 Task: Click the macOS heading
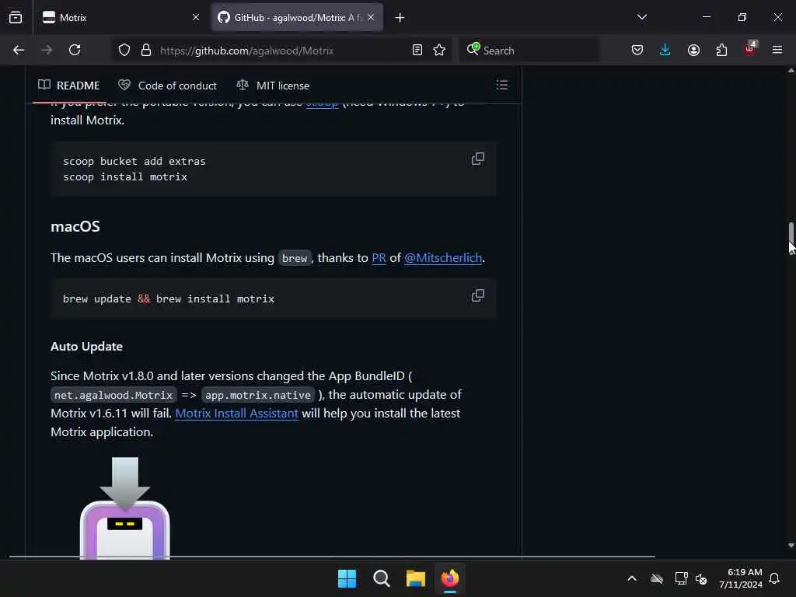pos(75,226)
